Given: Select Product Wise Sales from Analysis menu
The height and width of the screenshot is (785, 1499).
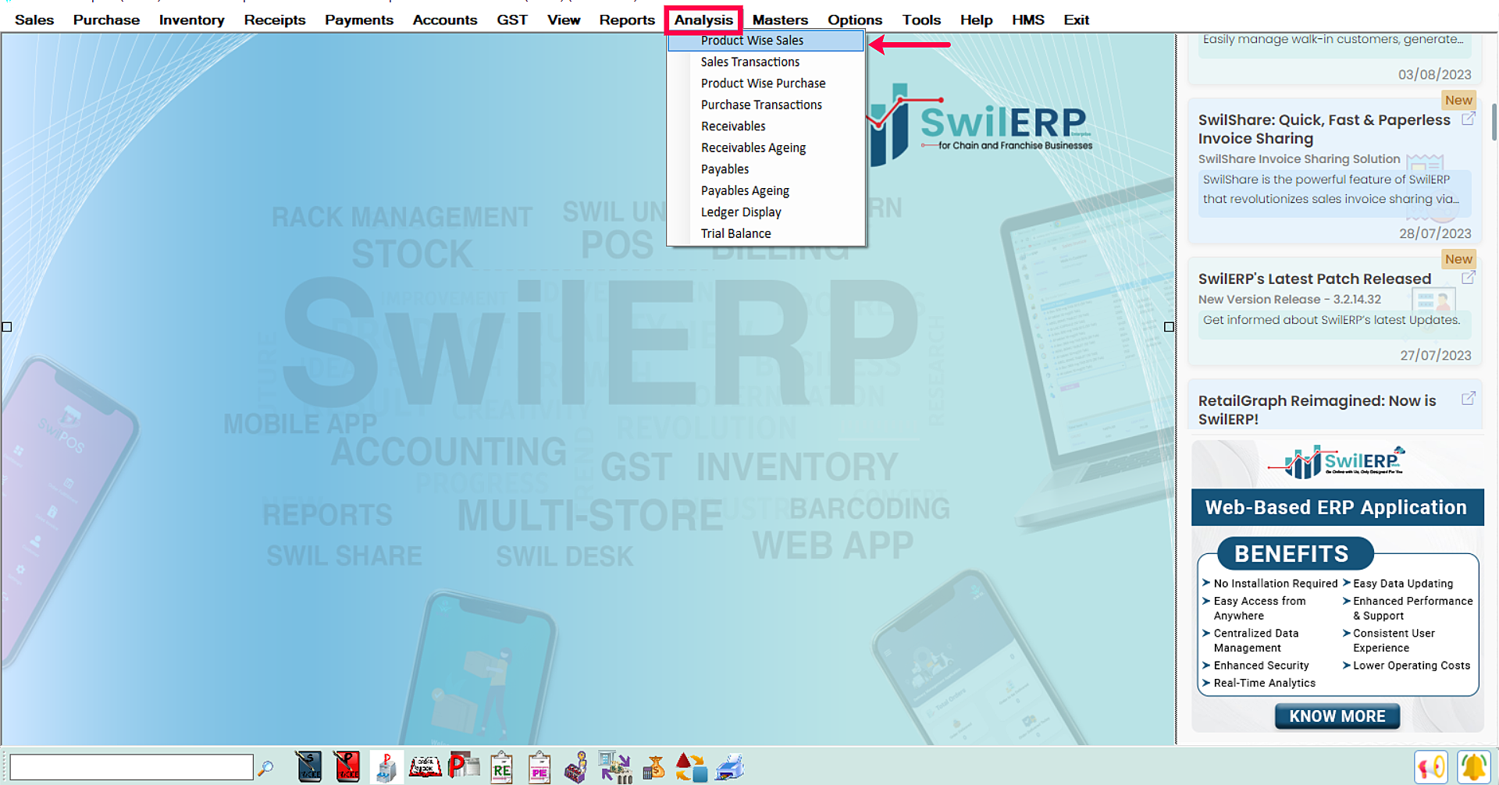Looking at the screenshot, I should [x=766, y=41].
